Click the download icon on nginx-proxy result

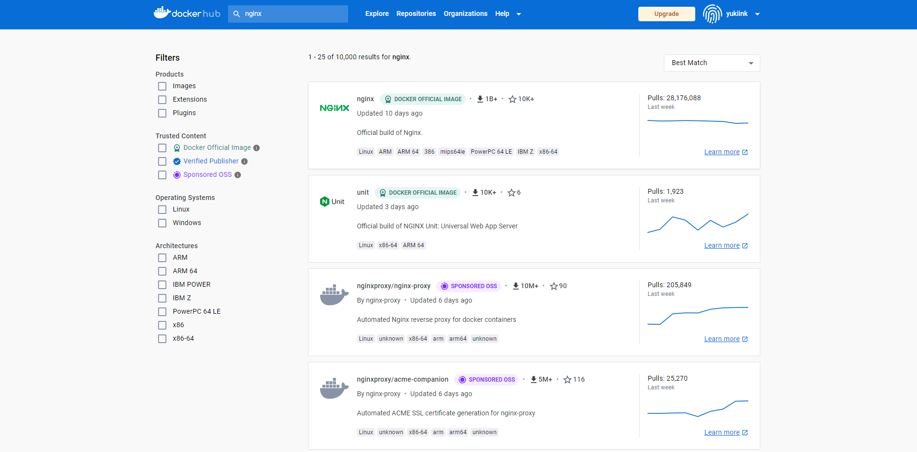pos(516,286)
